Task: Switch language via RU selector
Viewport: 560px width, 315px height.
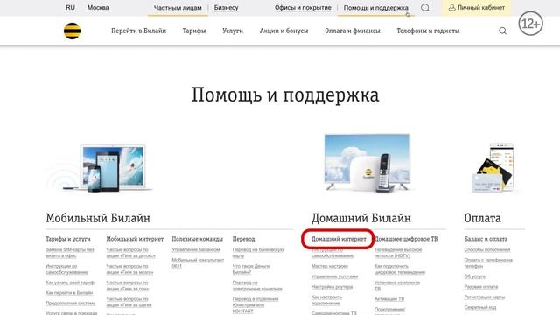Action: (x=70, y=8)
